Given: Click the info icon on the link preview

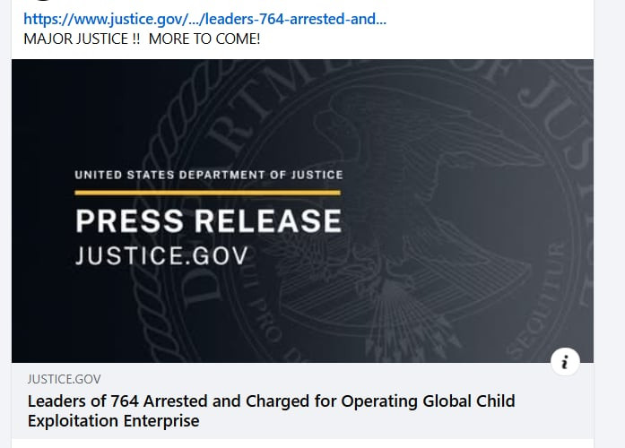Looking at the screenshot, I should click(565, 362).
